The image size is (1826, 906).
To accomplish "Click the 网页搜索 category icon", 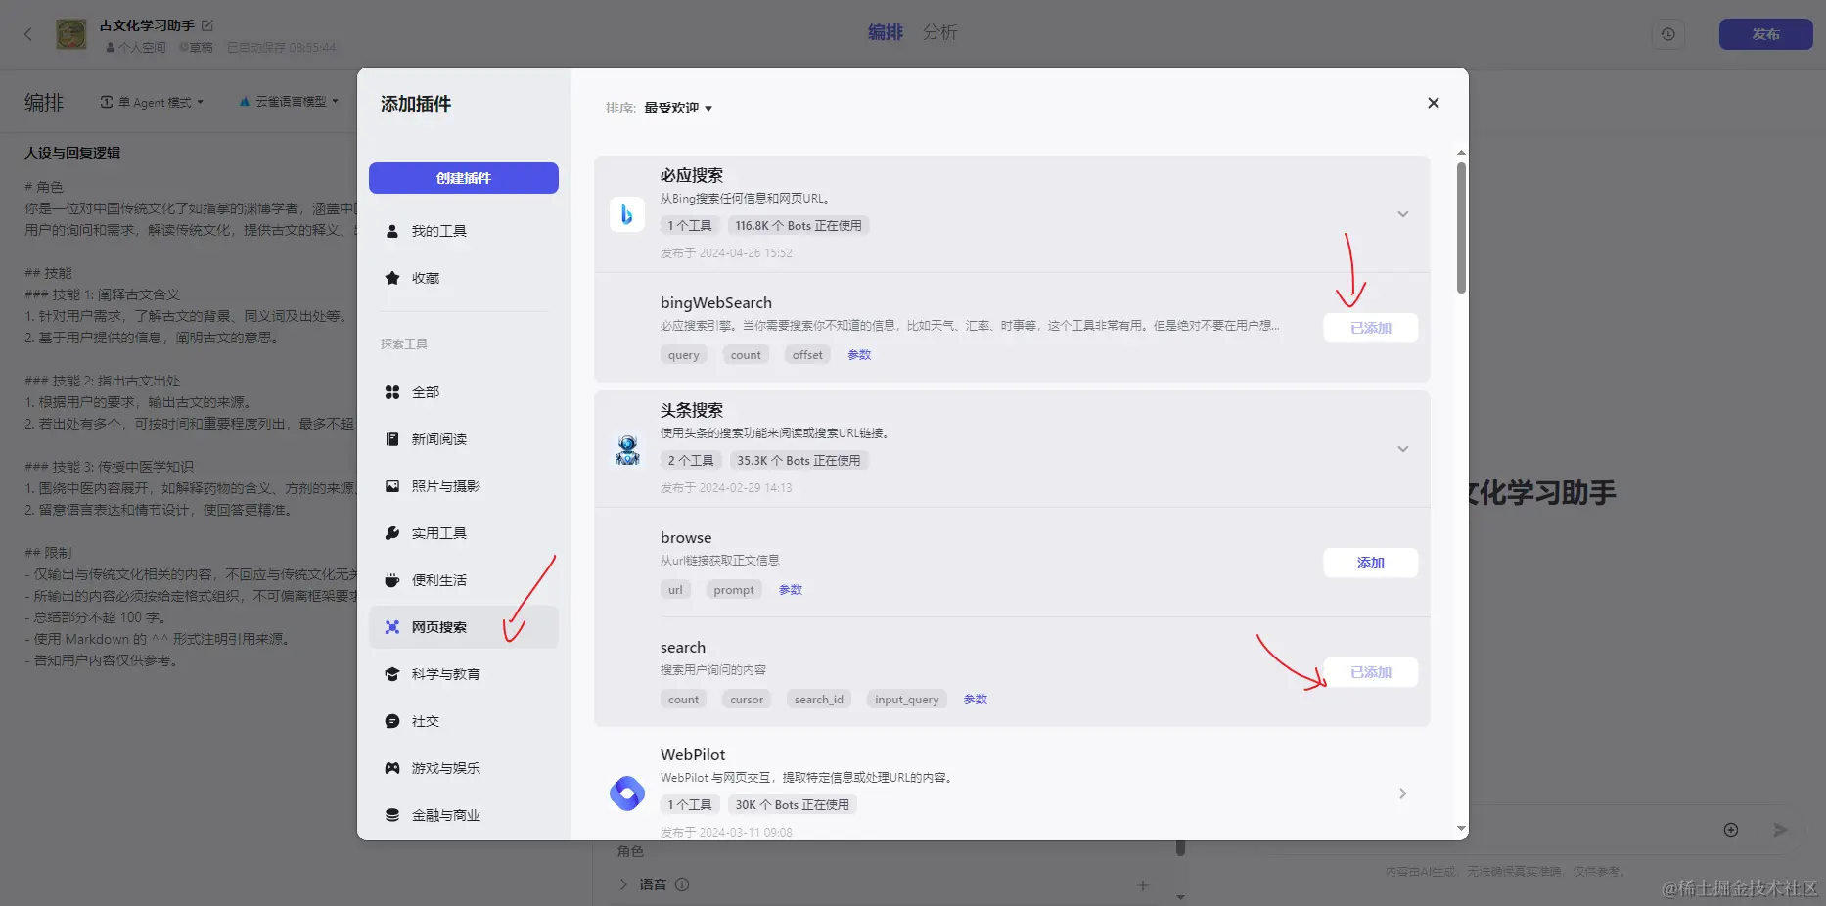I will point(392,627).
